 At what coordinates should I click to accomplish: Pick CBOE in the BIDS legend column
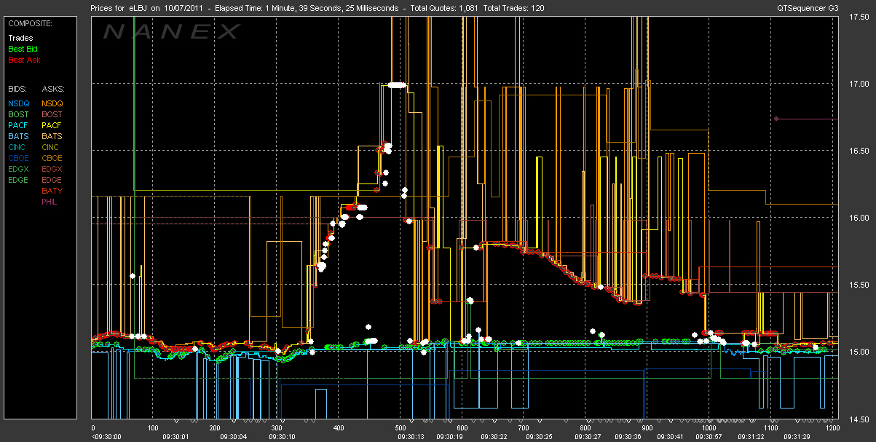tap(19, 158)
